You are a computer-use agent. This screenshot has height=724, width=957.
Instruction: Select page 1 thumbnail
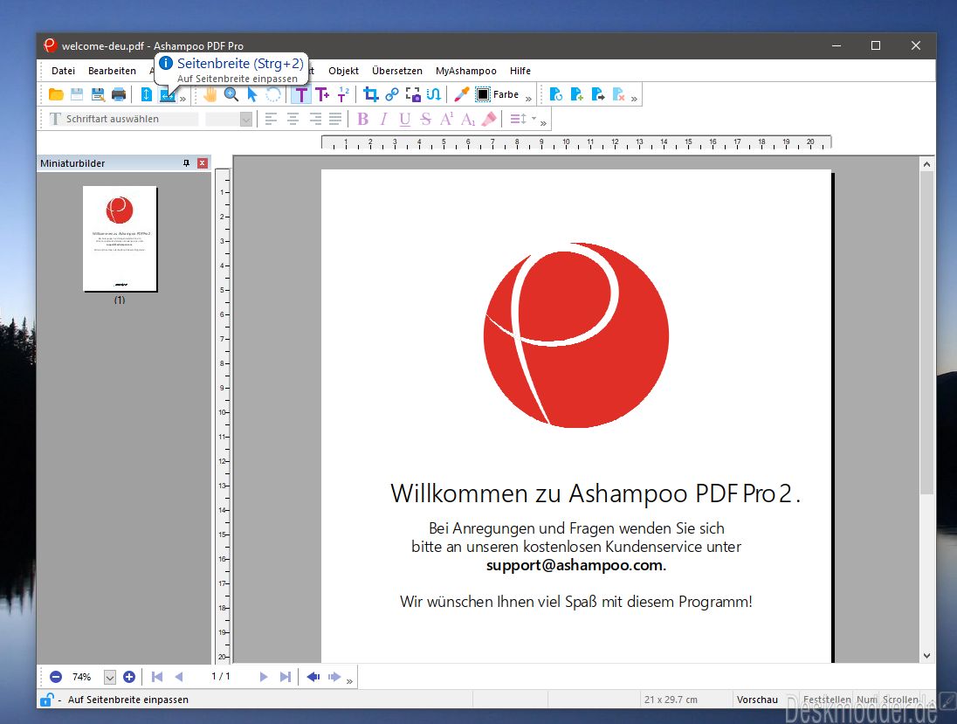point(120,238)
